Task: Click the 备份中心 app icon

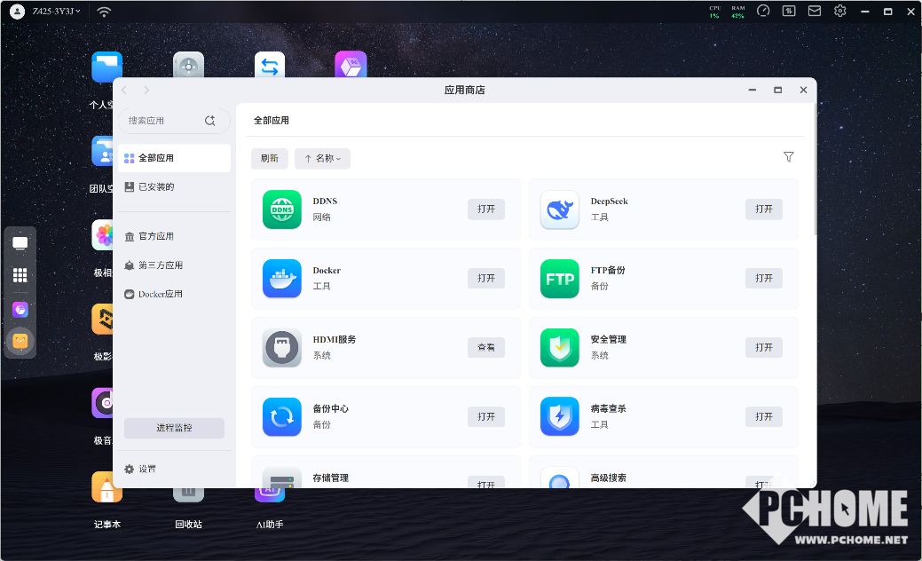Action: coord(282,417)
